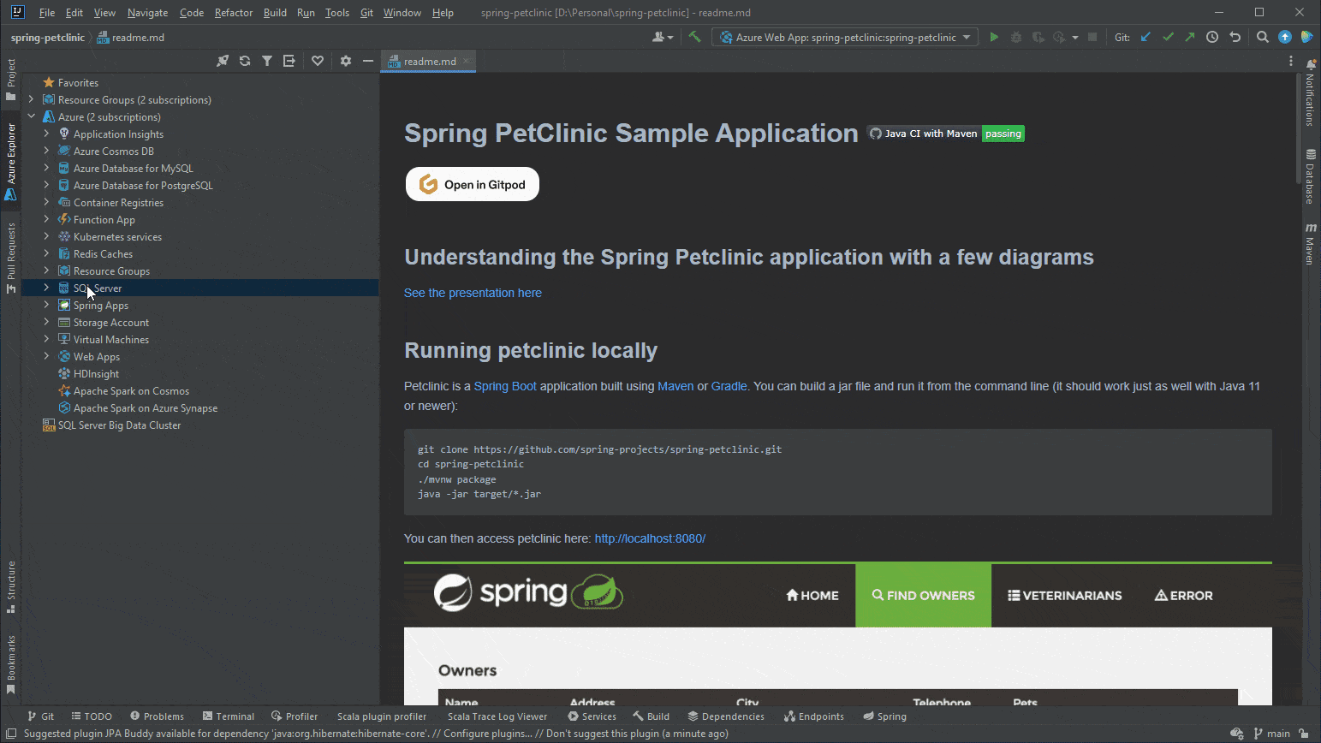Click the See the presentation here link
The image size is (1321, 743).
coord(473,293)
